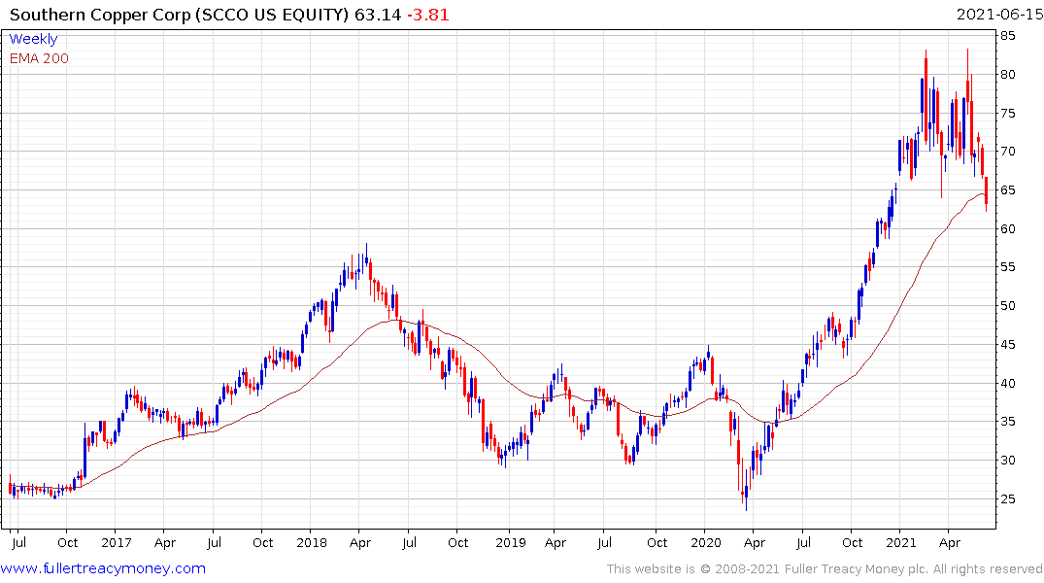Viewport: 1044px width, 583px height.
Task: Click the 55 price axis label
Action: pos(1007,266)
